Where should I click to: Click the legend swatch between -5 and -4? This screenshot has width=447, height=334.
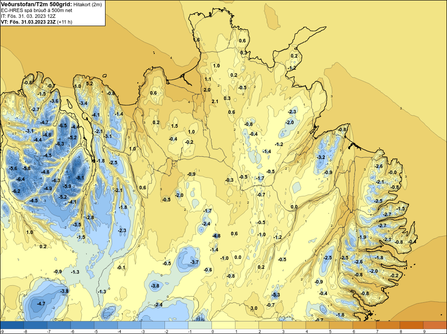pos(106,325)
